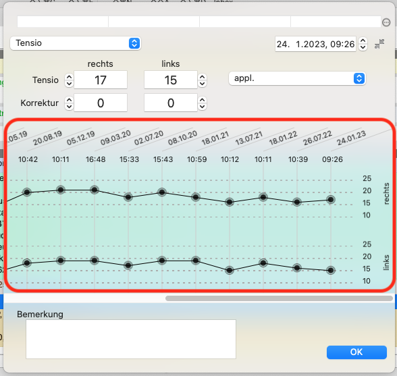Click the rechts Tensio field showing 17
This screenshot has height=376, width=397.
101,80
